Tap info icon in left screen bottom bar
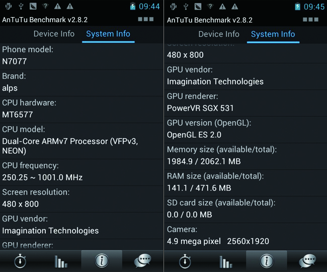The height and width of the screenshot is (272, 327). point(102,261)
